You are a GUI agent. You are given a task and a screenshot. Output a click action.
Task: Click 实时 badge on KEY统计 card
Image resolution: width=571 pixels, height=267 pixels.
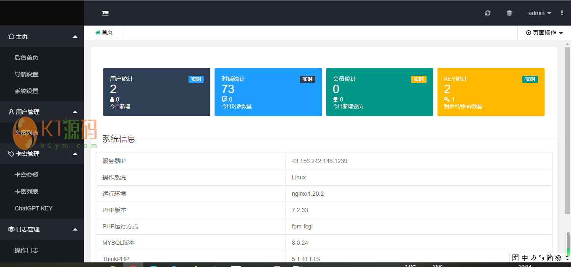click(x=530, y=79)
